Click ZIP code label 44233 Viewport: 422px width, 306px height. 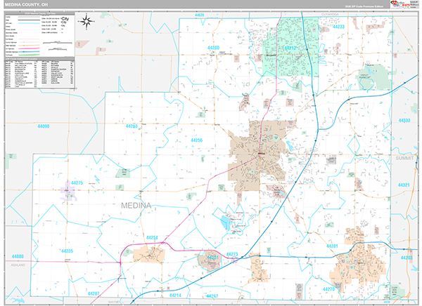click(338, 27)
